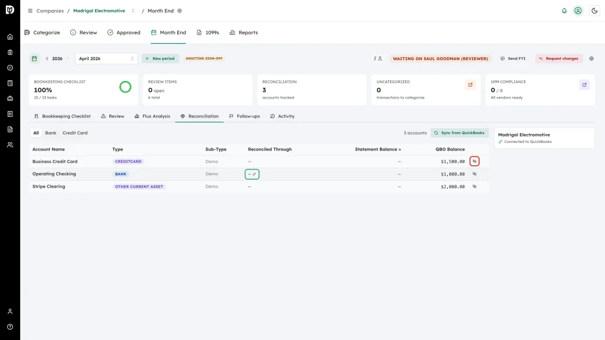Click the Awaiting Sign-Off status badge

pyautogui.click(x=204, y=58)
